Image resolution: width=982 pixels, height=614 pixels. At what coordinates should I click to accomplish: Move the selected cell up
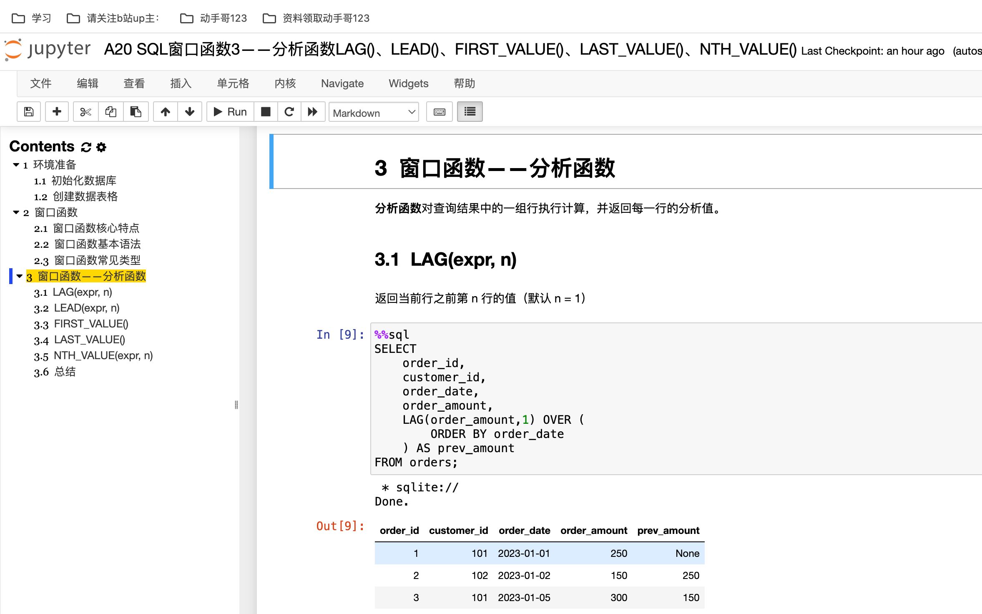click(165, 111)
